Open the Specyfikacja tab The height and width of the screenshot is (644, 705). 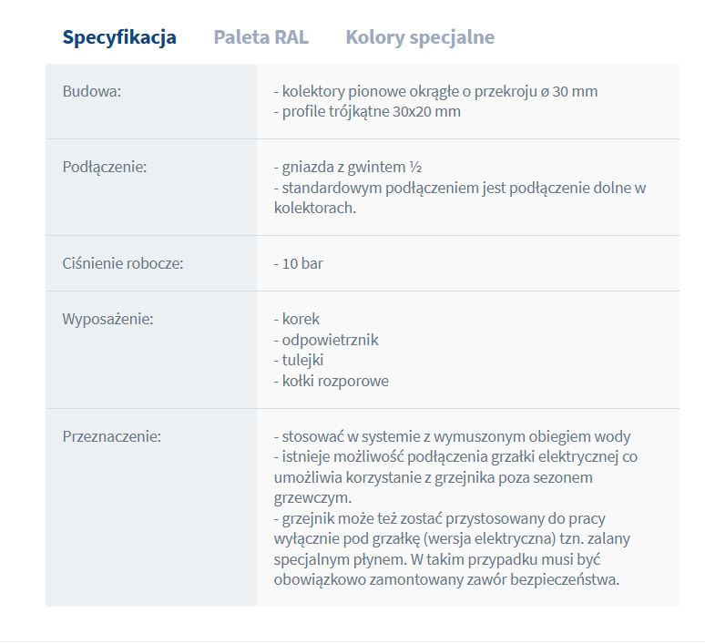(119, 37)
